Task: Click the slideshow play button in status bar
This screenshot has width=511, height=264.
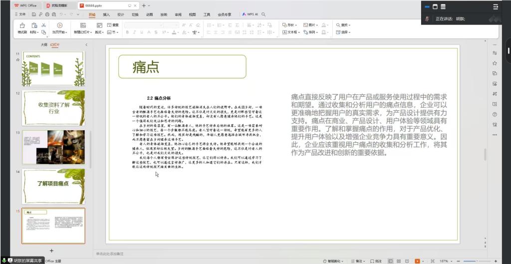Action: [x=417, y=261]
